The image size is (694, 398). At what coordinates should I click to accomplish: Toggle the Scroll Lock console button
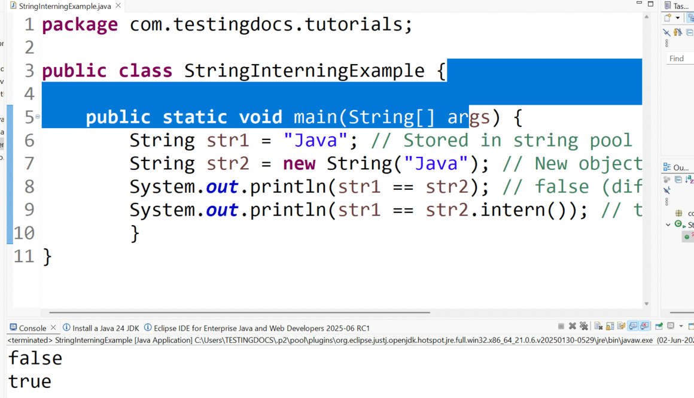coord(610,327)
